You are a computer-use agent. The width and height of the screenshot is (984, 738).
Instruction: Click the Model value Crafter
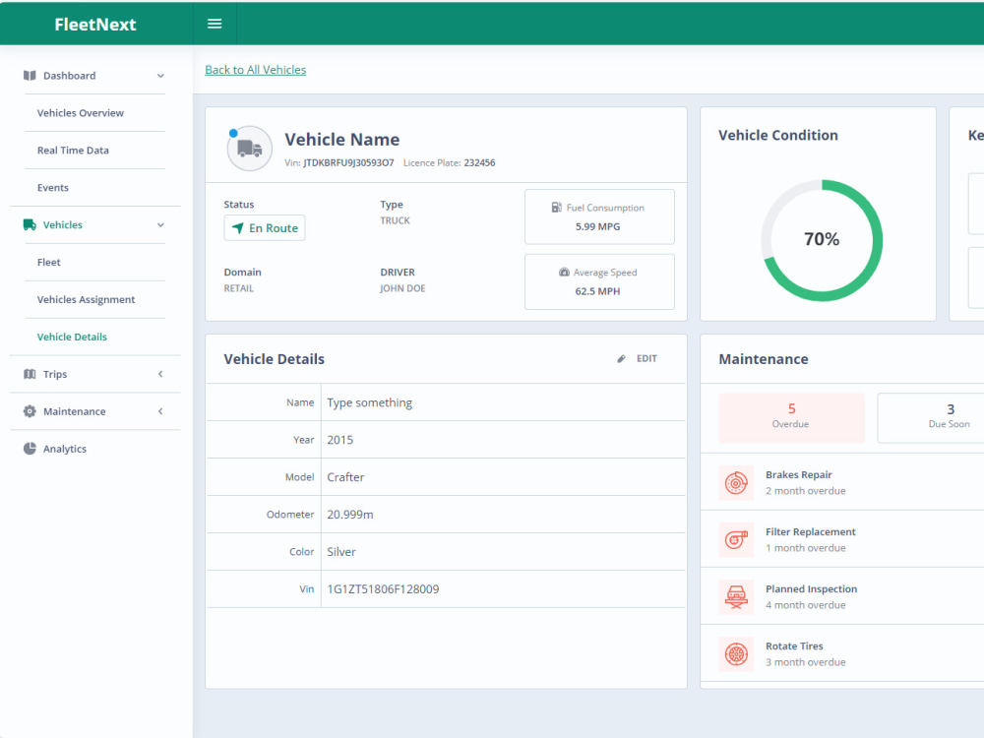tap(345, 477)
